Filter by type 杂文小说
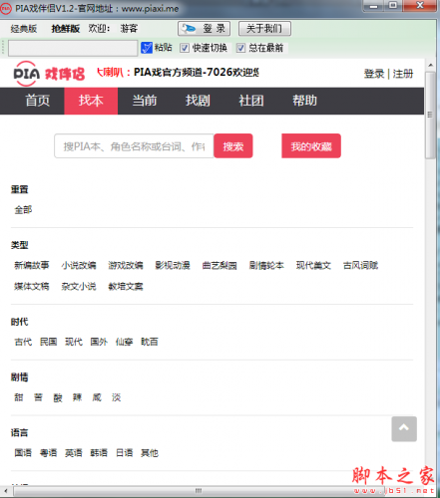The image size is (440, 498). point(79,286)
